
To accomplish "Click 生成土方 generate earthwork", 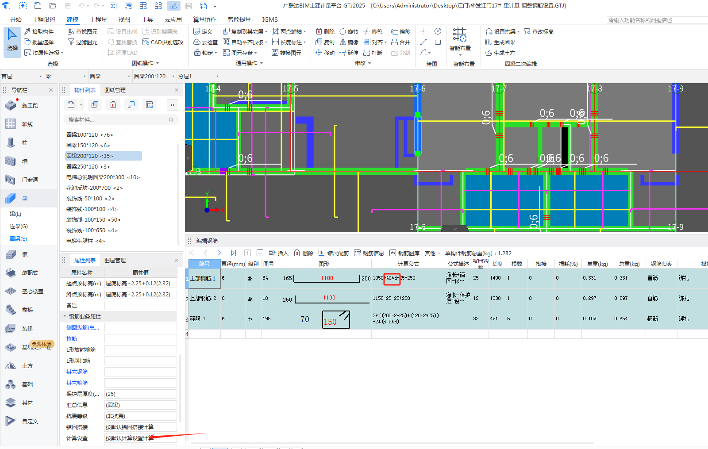I will 500,53.
